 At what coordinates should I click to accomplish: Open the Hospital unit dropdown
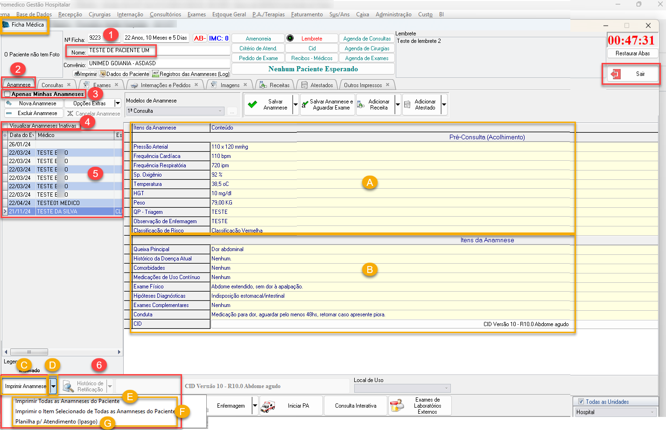pos(616,412)
